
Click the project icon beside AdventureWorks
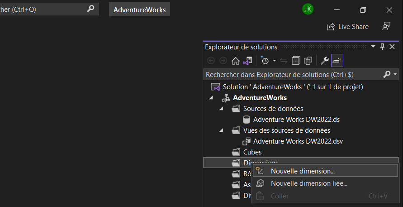click(226, 98)
